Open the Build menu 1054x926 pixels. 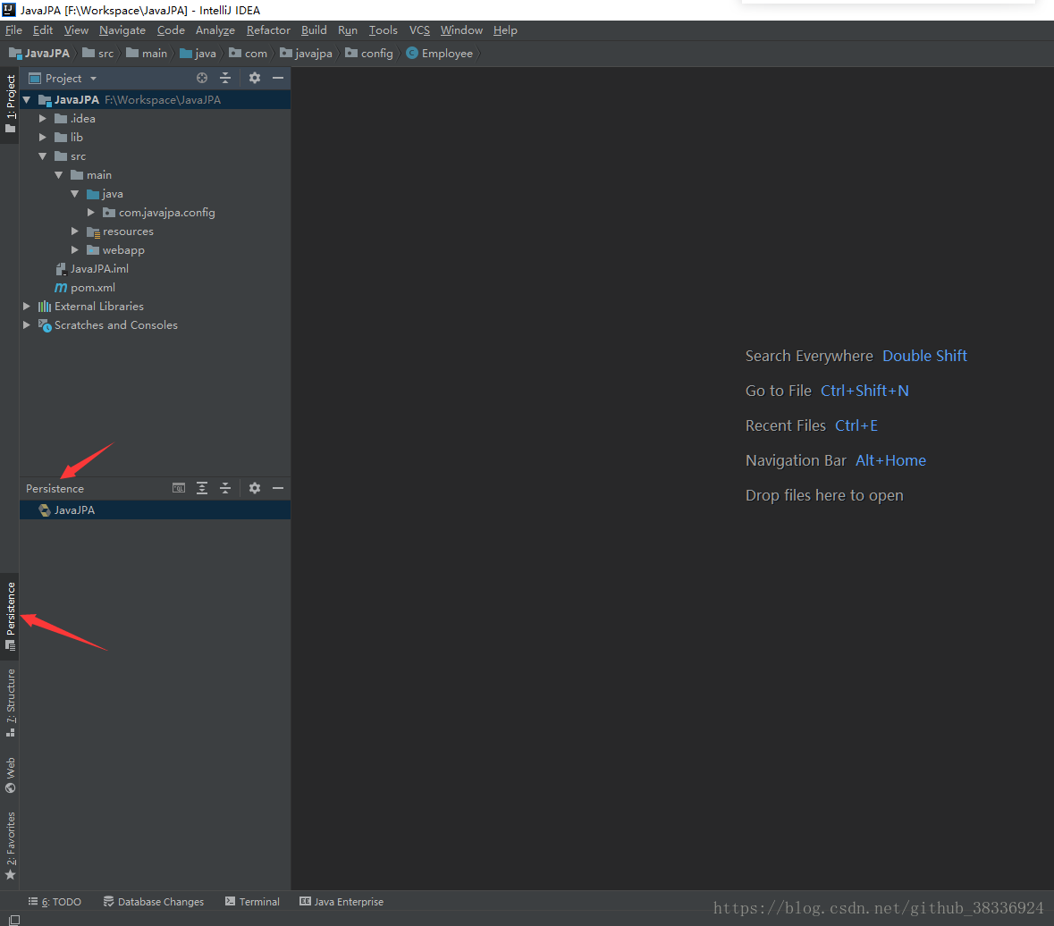point(314,30)
